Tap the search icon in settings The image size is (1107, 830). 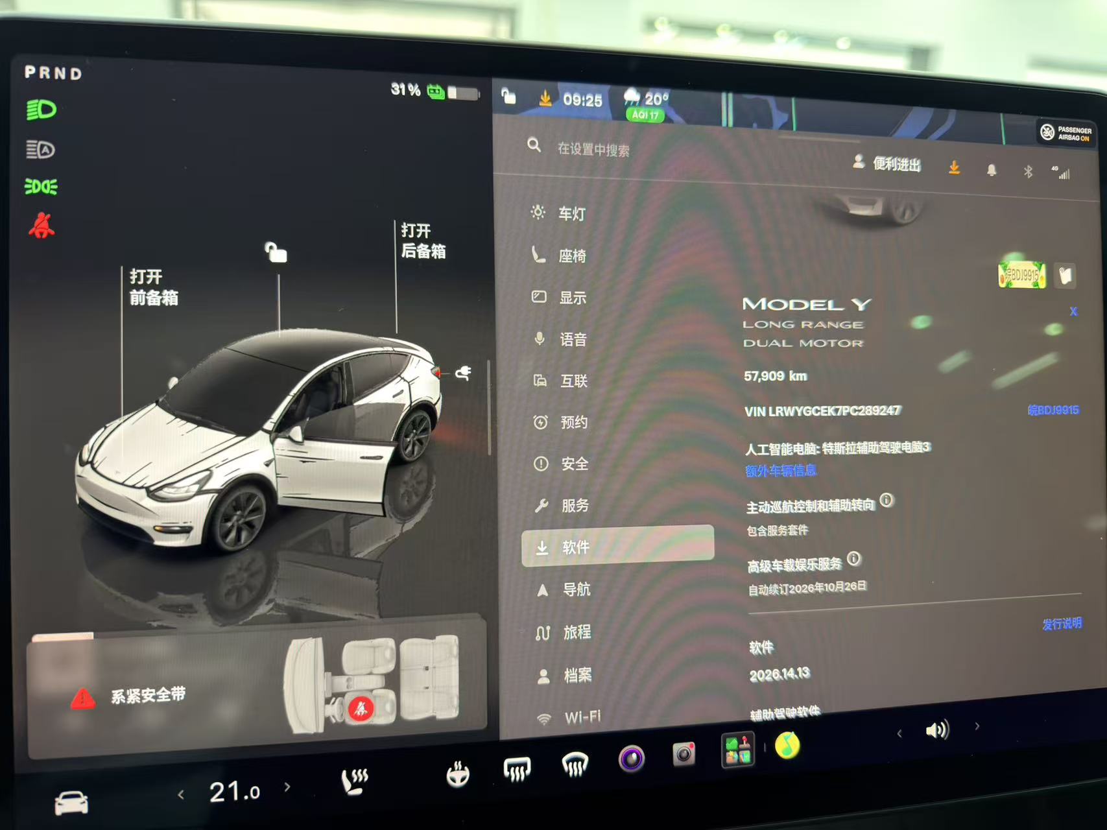pos(534,145)
